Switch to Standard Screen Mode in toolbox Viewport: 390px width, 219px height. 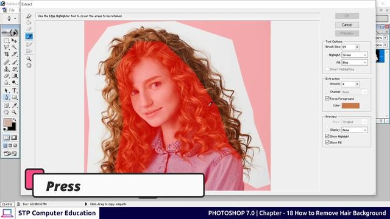[5, 145]
